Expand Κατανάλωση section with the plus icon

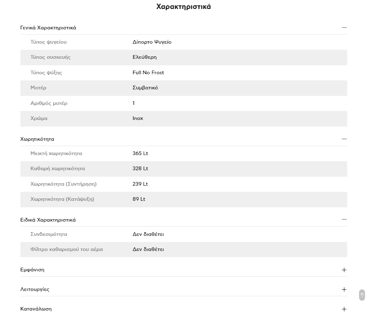click(x=344, y=309)
